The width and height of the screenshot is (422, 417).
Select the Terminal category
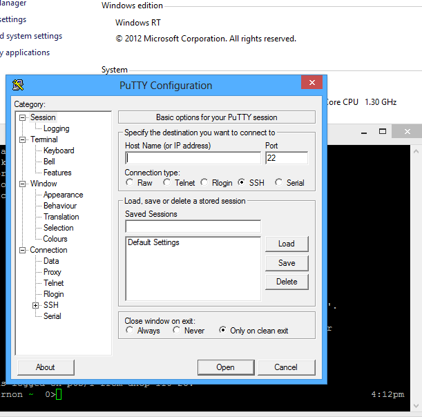[44, 139]
